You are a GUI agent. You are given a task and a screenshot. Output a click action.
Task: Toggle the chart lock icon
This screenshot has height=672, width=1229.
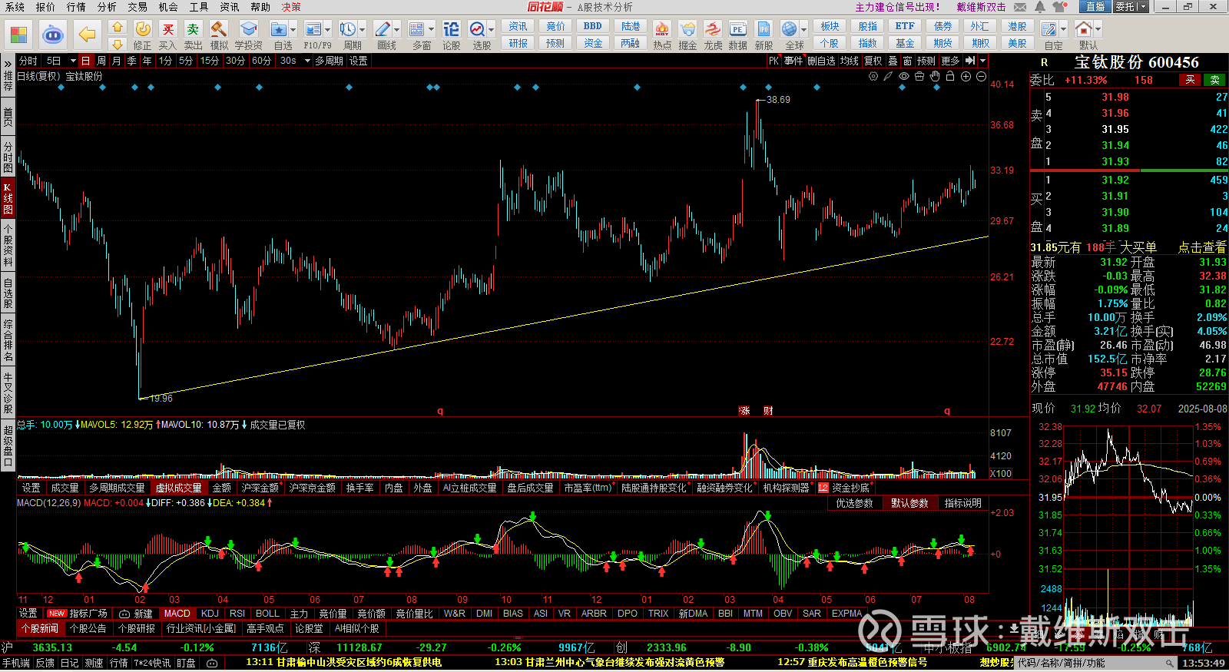click(x=950, y=76)
